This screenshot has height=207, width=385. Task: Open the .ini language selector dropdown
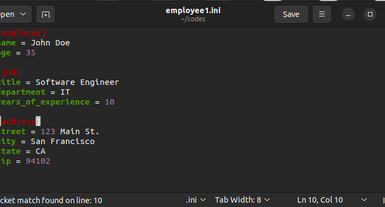[x=196, y=200]
